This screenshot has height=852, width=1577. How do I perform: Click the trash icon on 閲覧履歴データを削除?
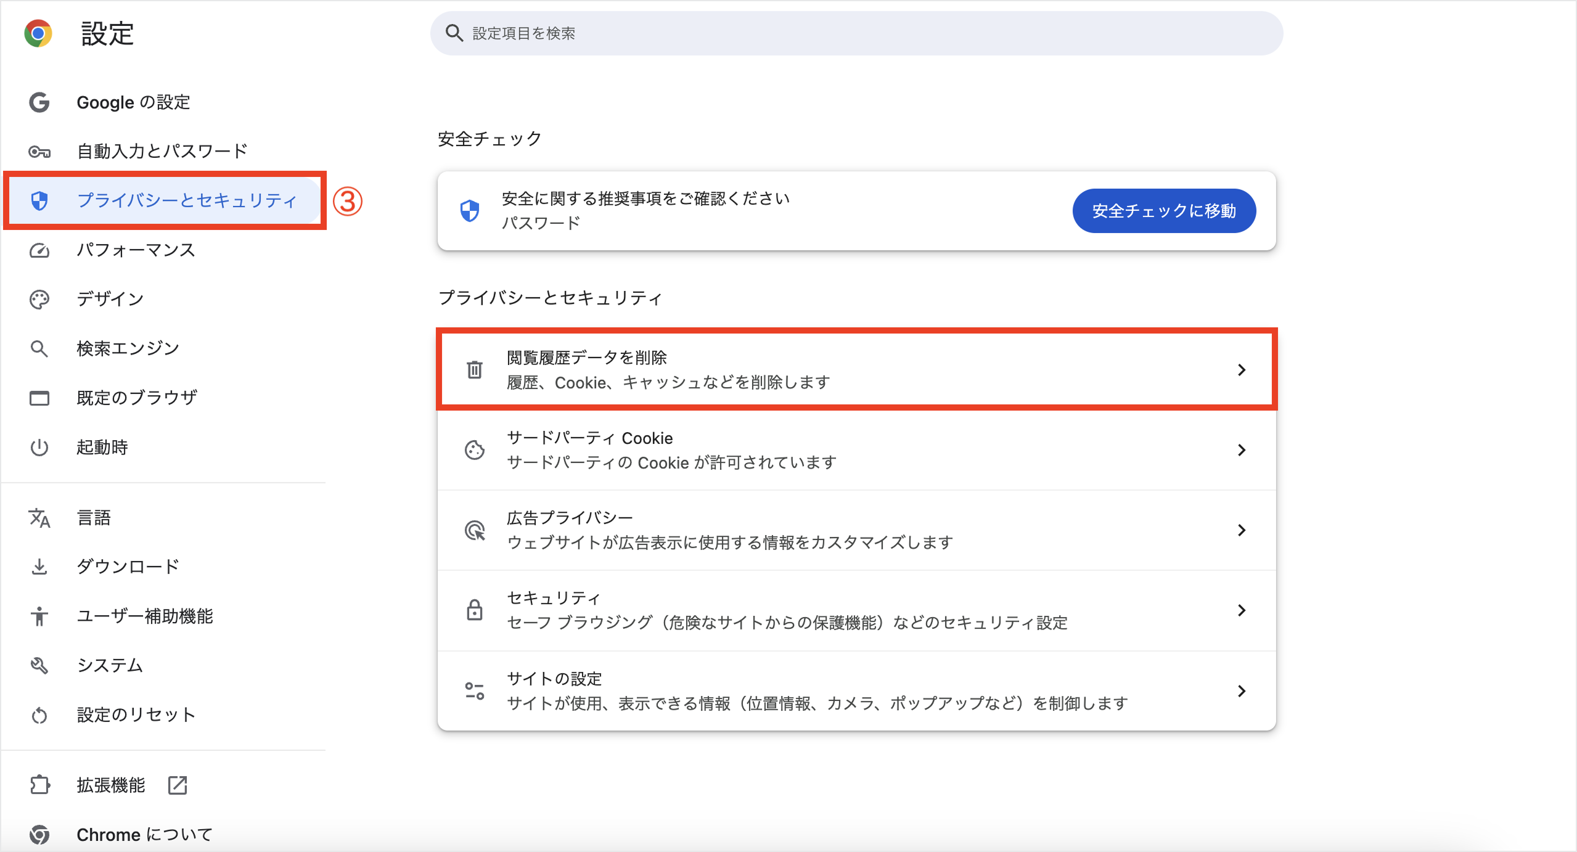[474, 369]
